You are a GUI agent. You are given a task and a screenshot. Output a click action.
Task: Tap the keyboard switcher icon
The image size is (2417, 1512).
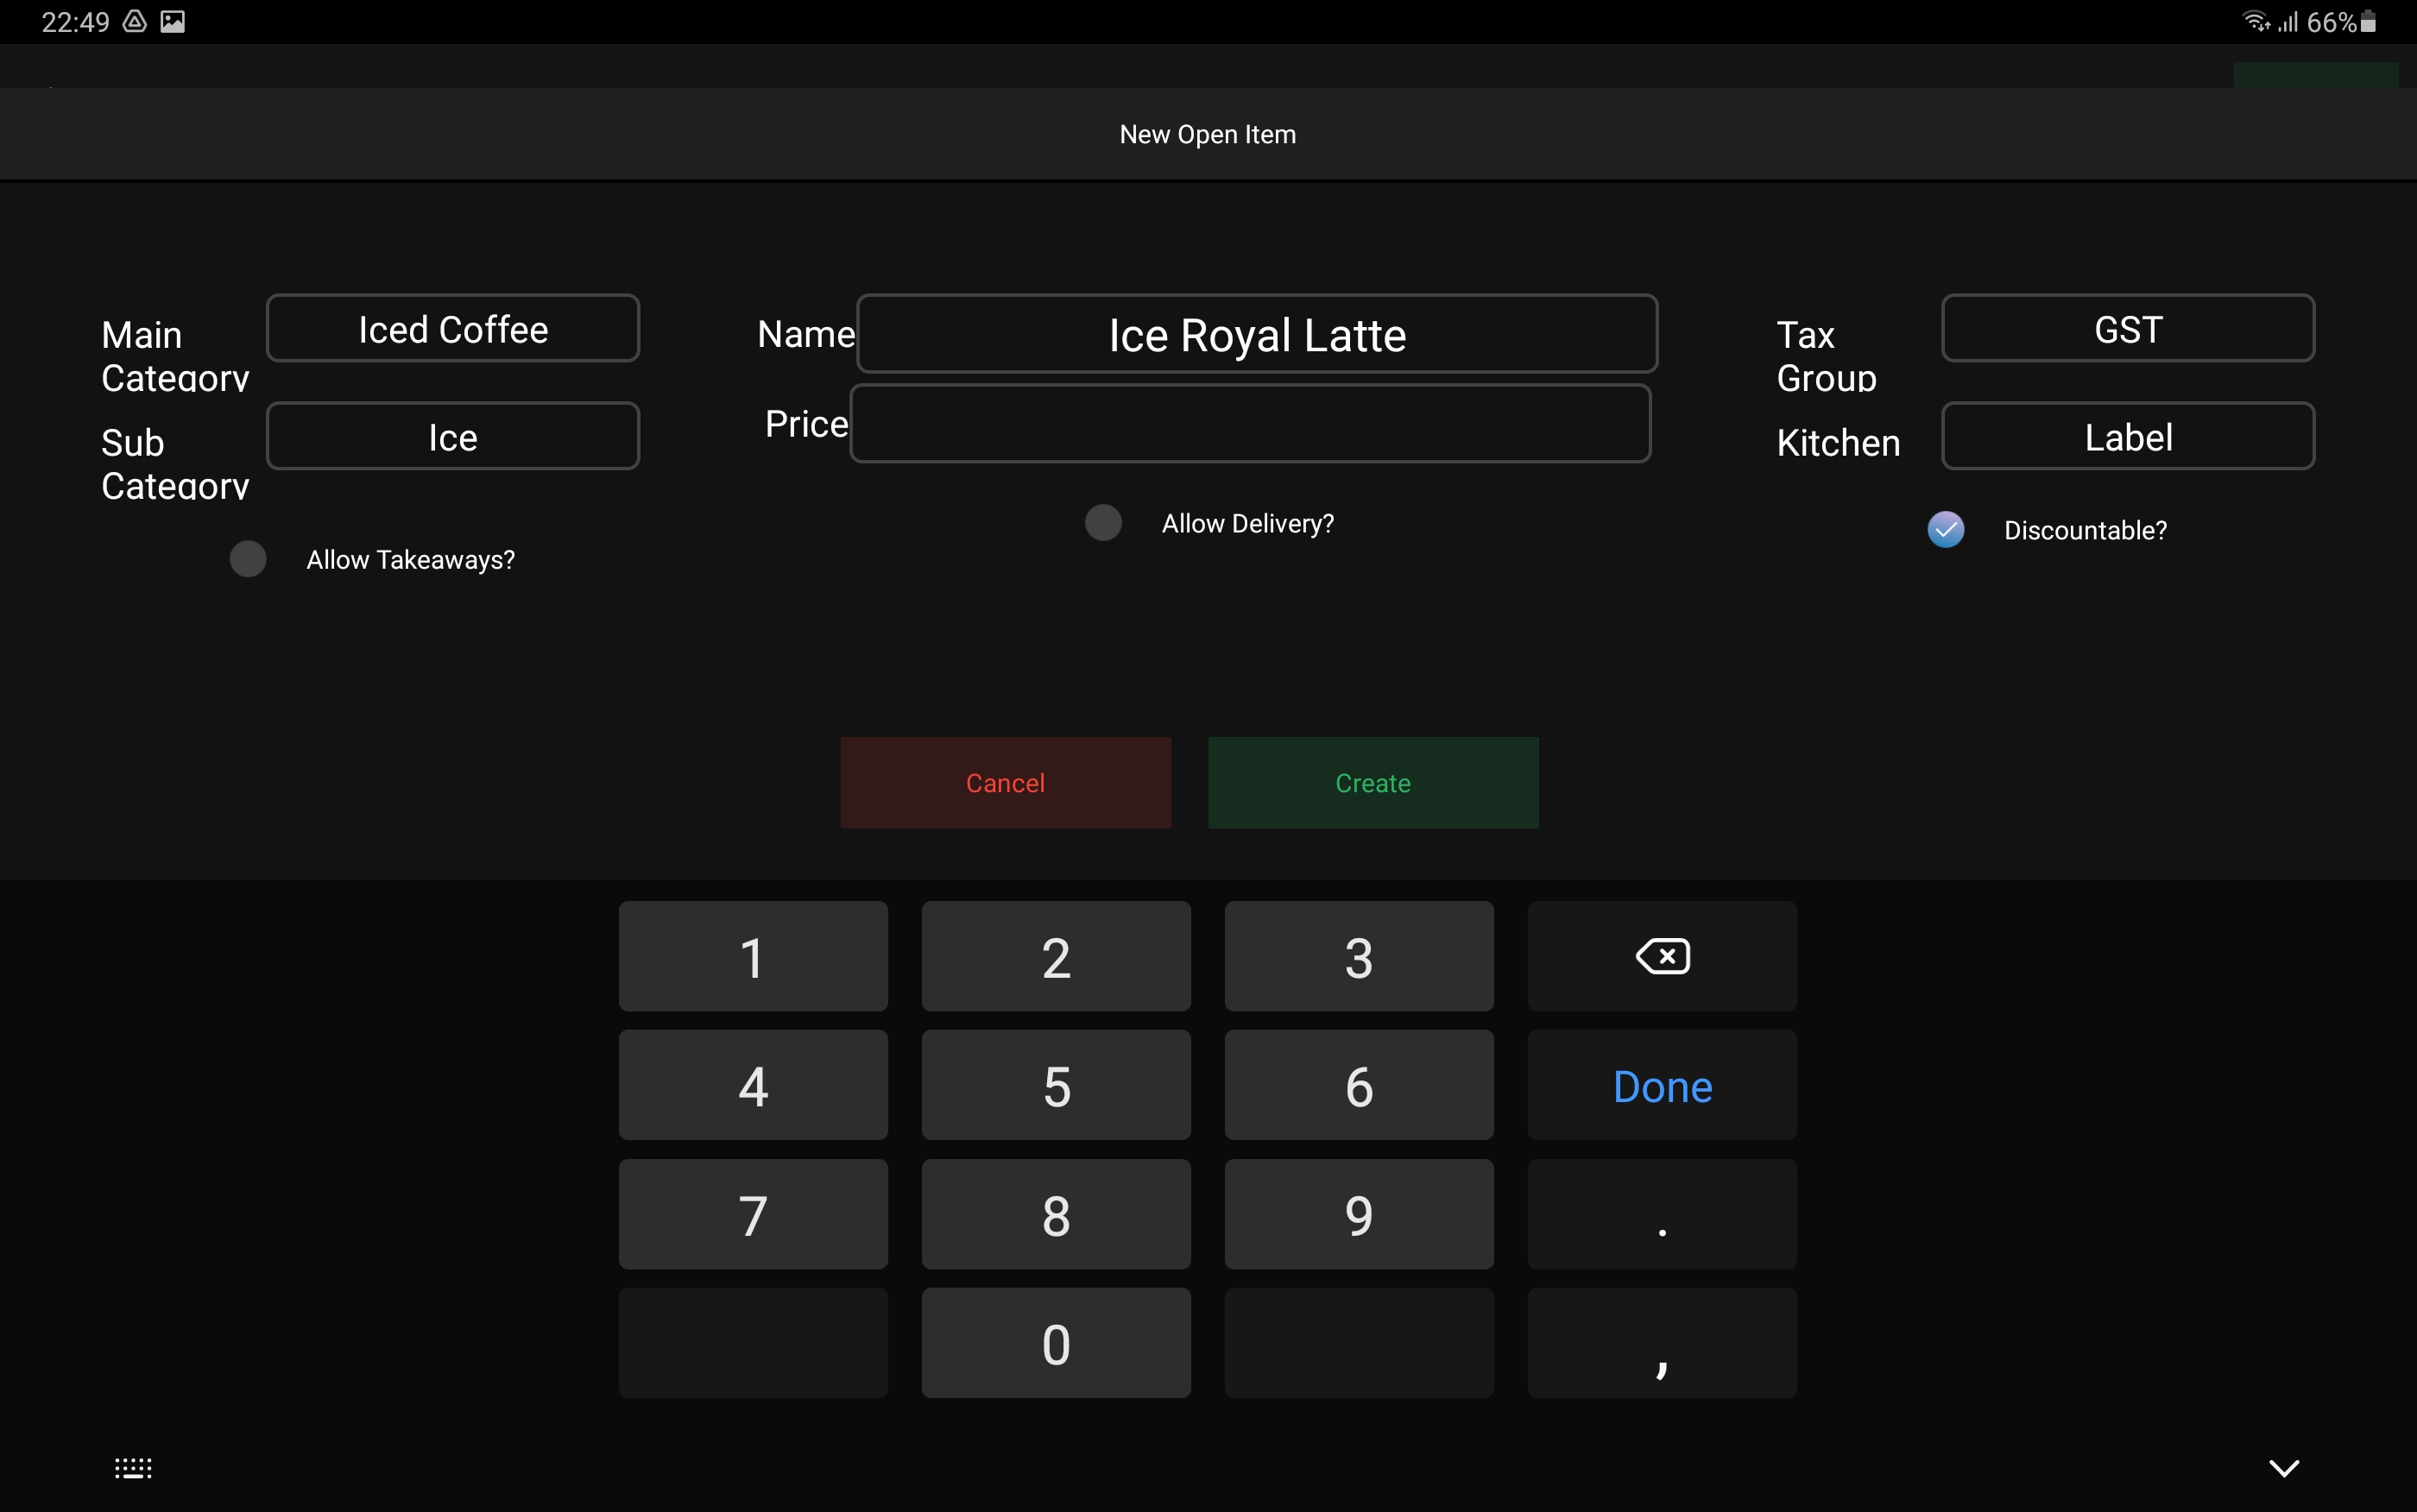coord(133,1467)
